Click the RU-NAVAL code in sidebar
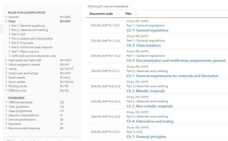Screen dimensions: 228x141 67,82
